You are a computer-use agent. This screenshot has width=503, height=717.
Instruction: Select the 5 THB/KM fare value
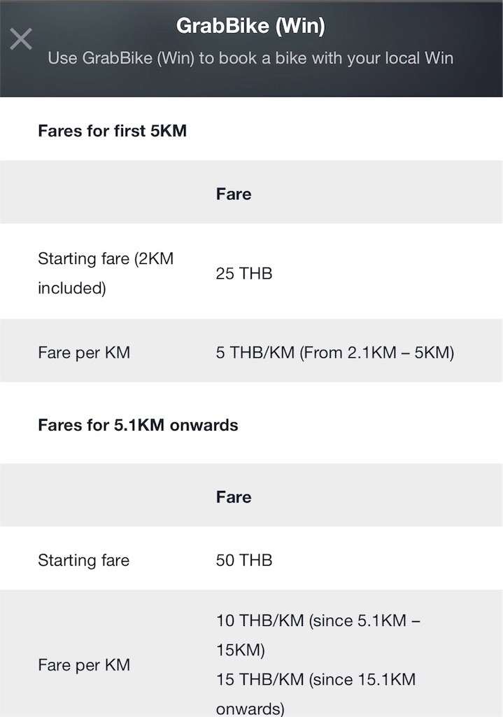[335, 353]
